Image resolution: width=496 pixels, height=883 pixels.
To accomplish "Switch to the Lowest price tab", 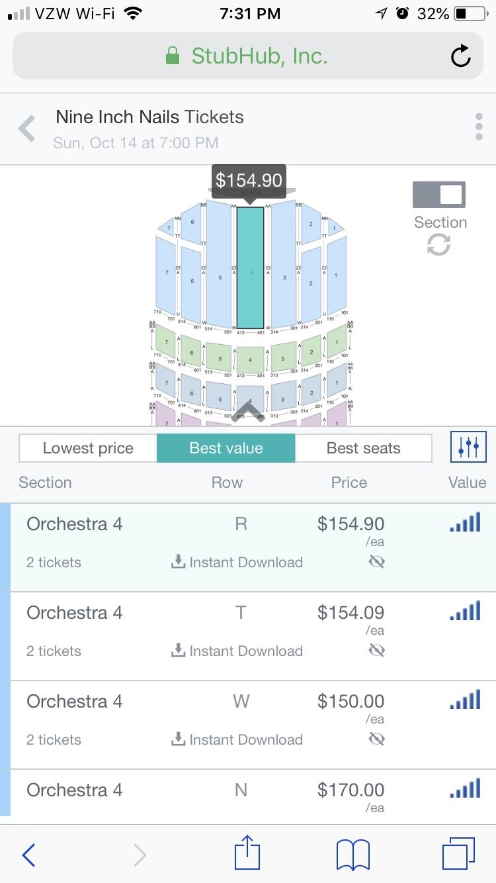I will tap(88, 448).
